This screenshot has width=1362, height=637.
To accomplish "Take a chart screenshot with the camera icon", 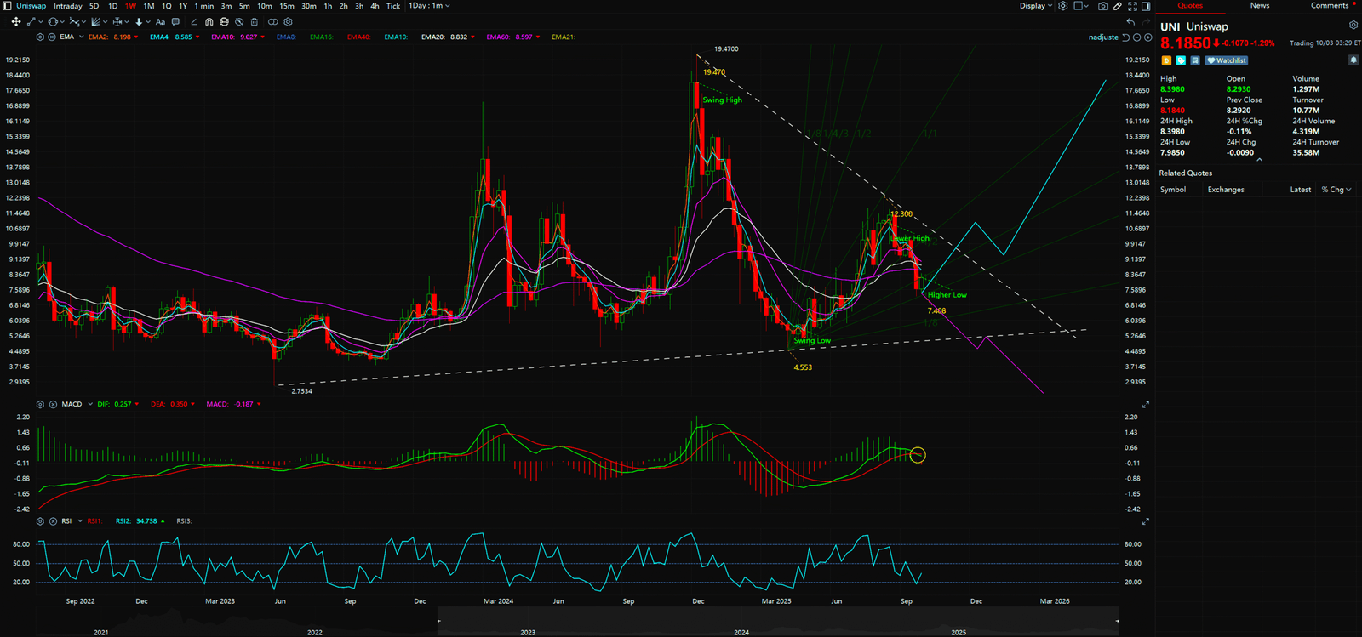I will [1103, 6].
